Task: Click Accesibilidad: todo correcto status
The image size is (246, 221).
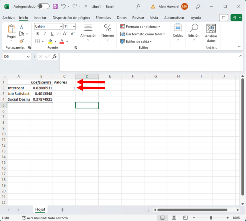Action: 45,218
